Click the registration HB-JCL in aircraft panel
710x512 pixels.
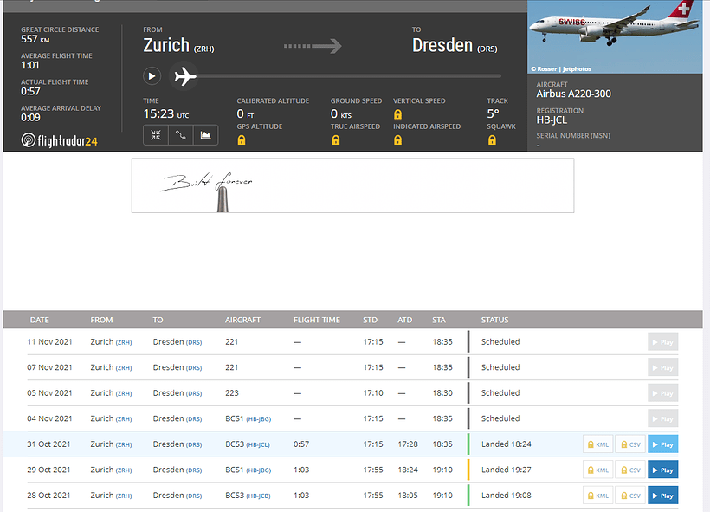tap(552, 120)
